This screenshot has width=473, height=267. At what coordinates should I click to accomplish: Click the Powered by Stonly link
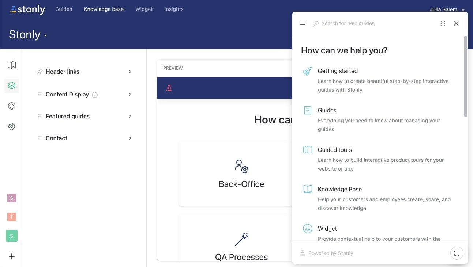(x=326, y=253)
